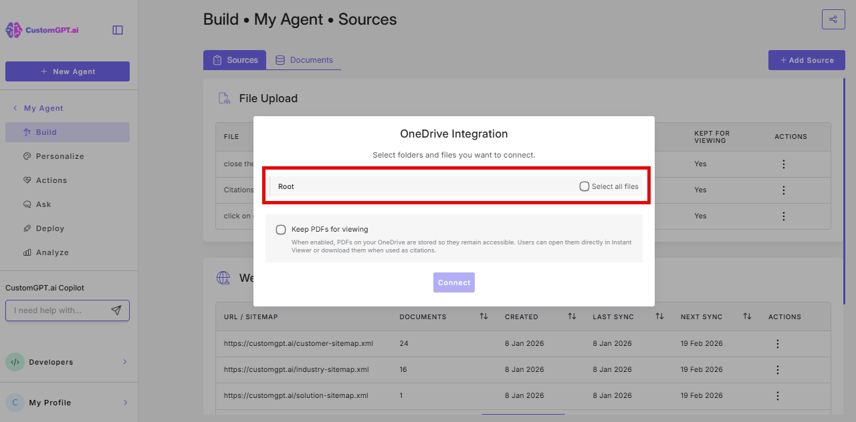Sort by Documents column arrows
This screenshot has height=422, width=856.
pos(484,316)
